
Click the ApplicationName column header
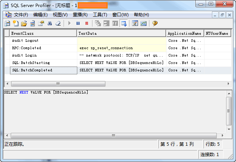pos(185,33)
